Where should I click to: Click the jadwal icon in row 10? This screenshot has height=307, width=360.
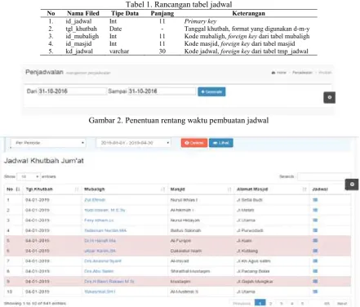tap(315, 291)
